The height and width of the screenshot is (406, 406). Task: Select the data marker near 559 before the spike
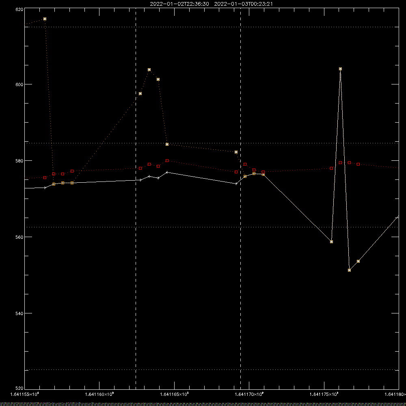(331, 242)
